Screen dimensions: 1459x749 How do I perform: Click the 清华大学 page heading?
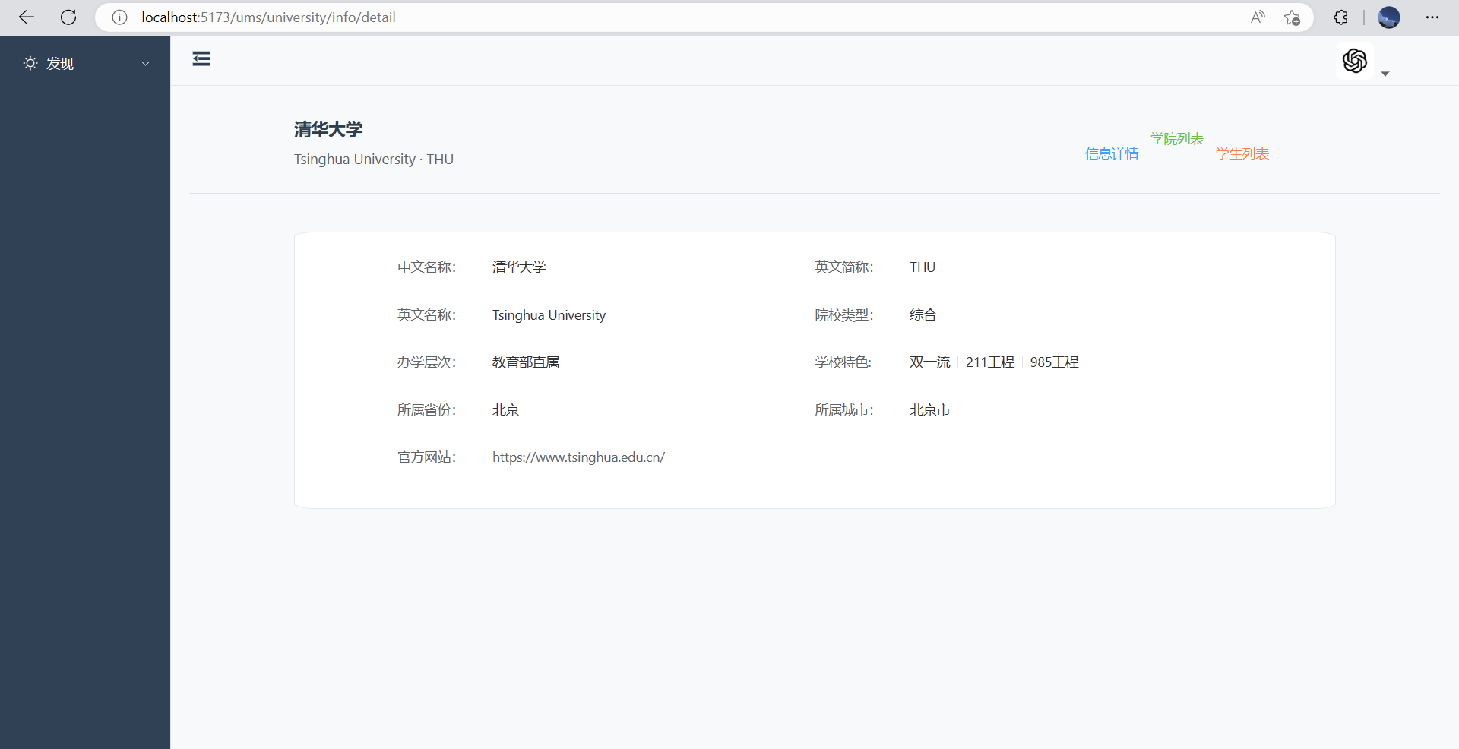click(x=328, y=130)
